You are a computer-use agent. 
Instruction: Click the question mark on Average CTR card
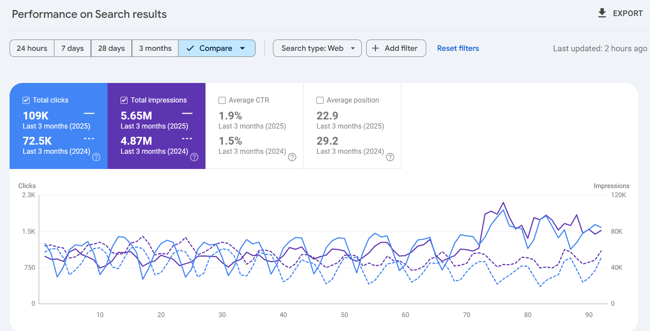pos(292,157)
